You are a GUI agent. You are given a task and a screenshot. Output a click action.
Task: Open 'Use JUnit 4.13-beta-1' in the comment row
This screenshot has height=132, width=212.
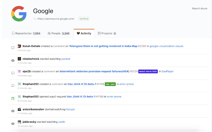coord(82,84)
